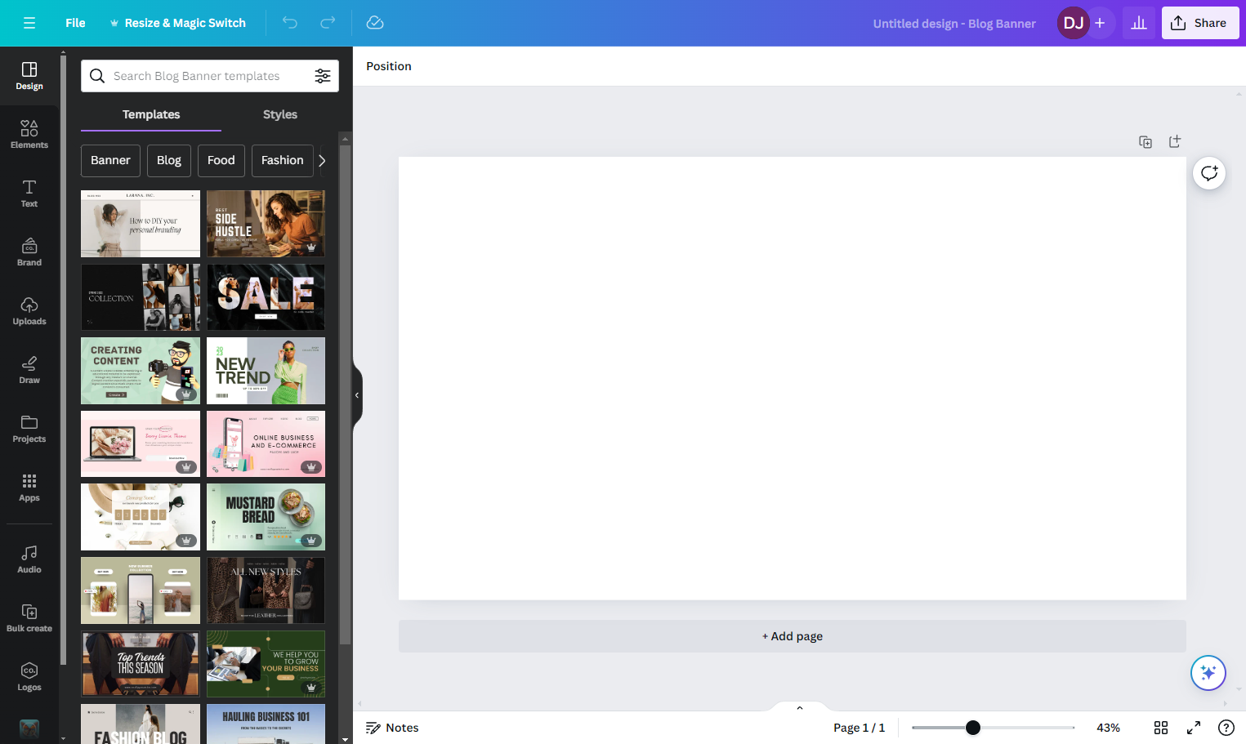
Task: Open the Bulk create panel
Action: click(29, 618)
